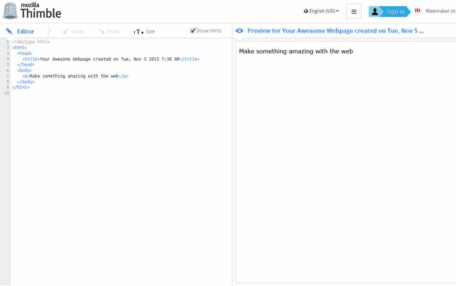Click the text Size icon
Image resolution: width=456 pixels, height=286 pixels.
pyautogui.click(x=137, y=32)
